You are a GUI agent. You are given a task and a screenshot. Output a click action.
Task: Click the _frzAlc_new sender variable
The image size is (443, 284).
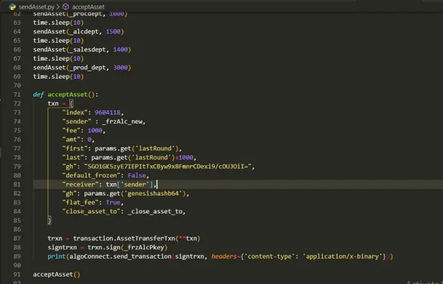tap(124, 121)
